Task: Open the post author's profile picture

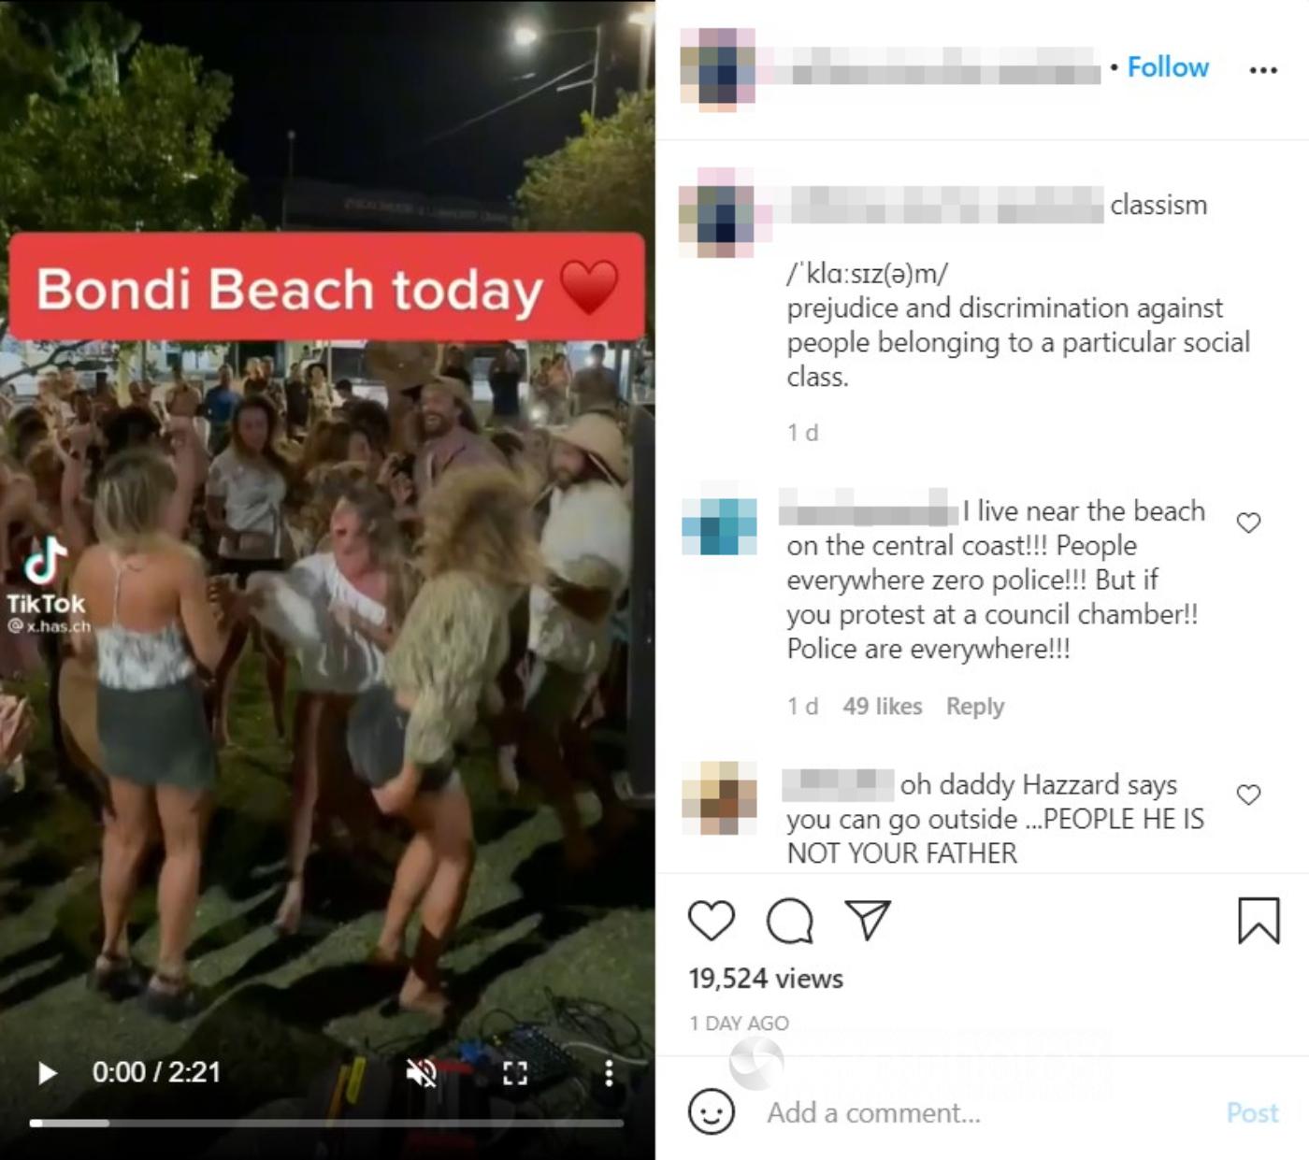Action: [718, 70]
